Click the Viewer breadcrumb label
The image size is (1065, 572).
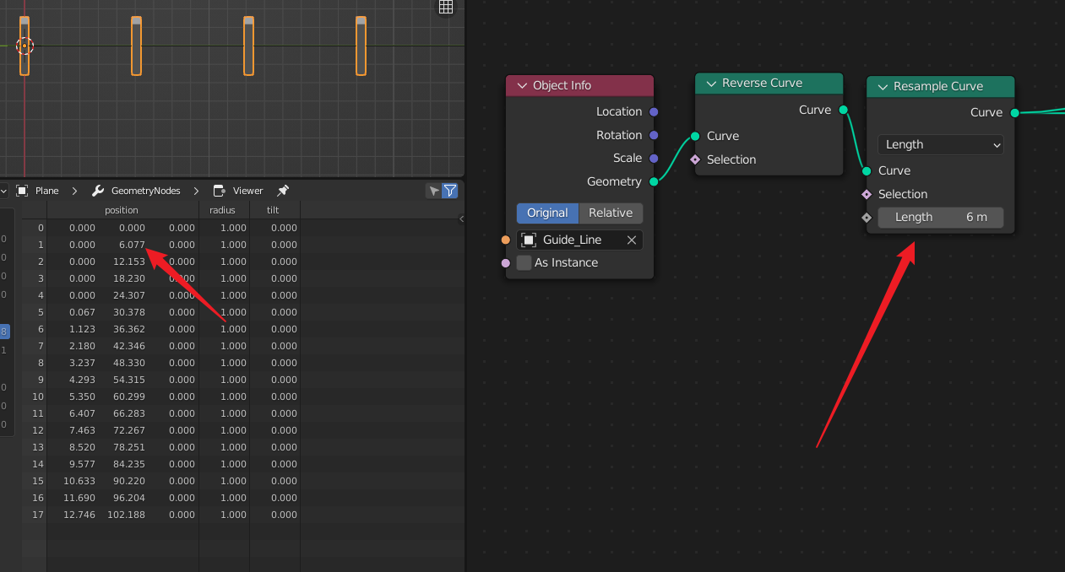pos(248,191)
